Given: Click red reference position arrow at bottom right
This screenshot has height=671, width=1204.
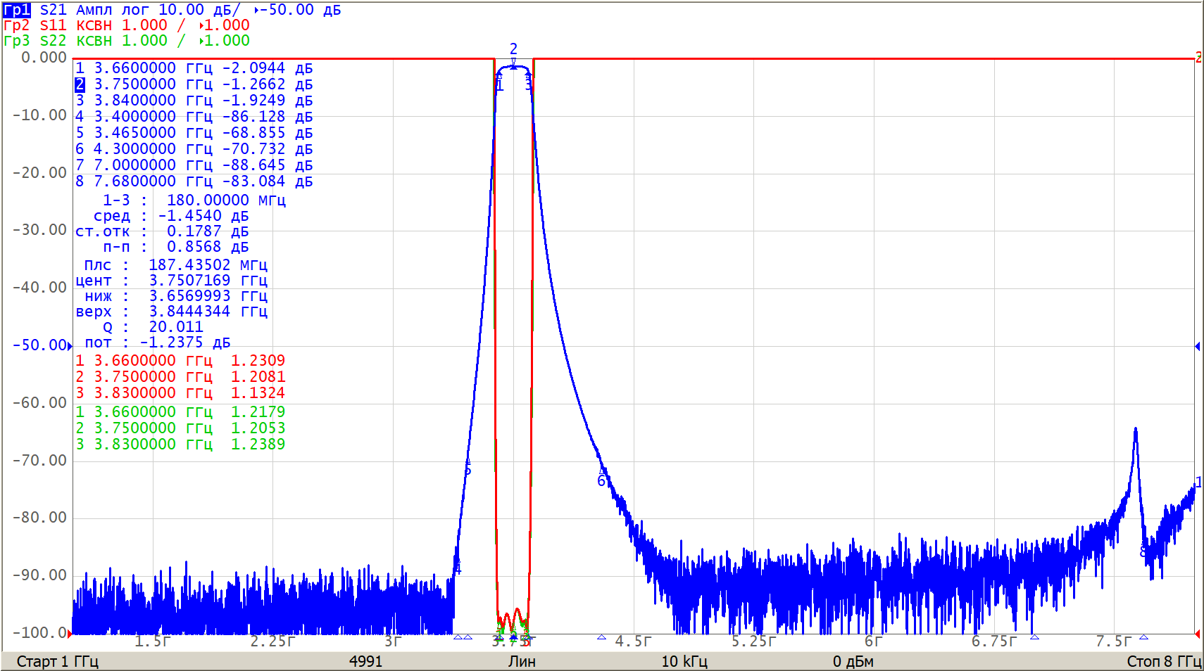Looking at the screenshot, I should tap(1197, 634).
